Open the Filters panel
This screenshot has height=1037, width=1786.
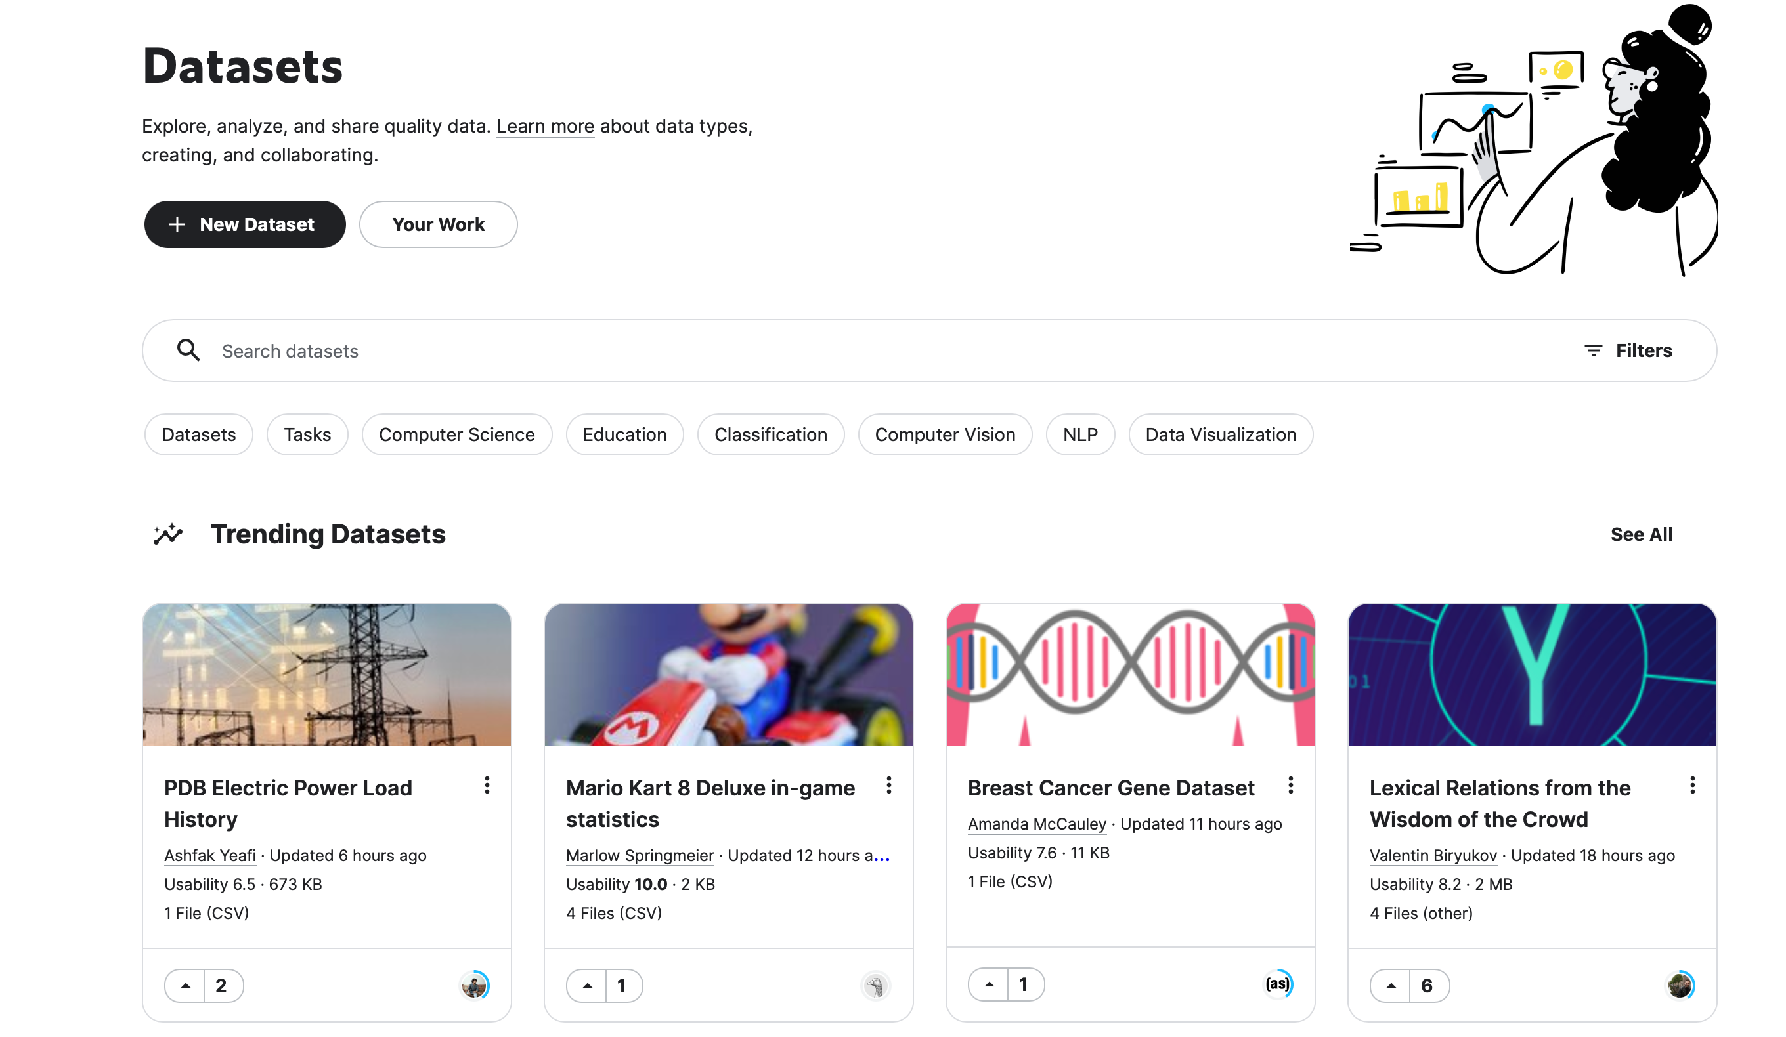click(1628, 350)
